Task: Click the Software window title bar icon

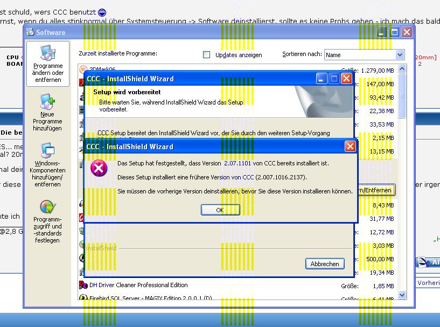Action: click(x=30, y=32)
